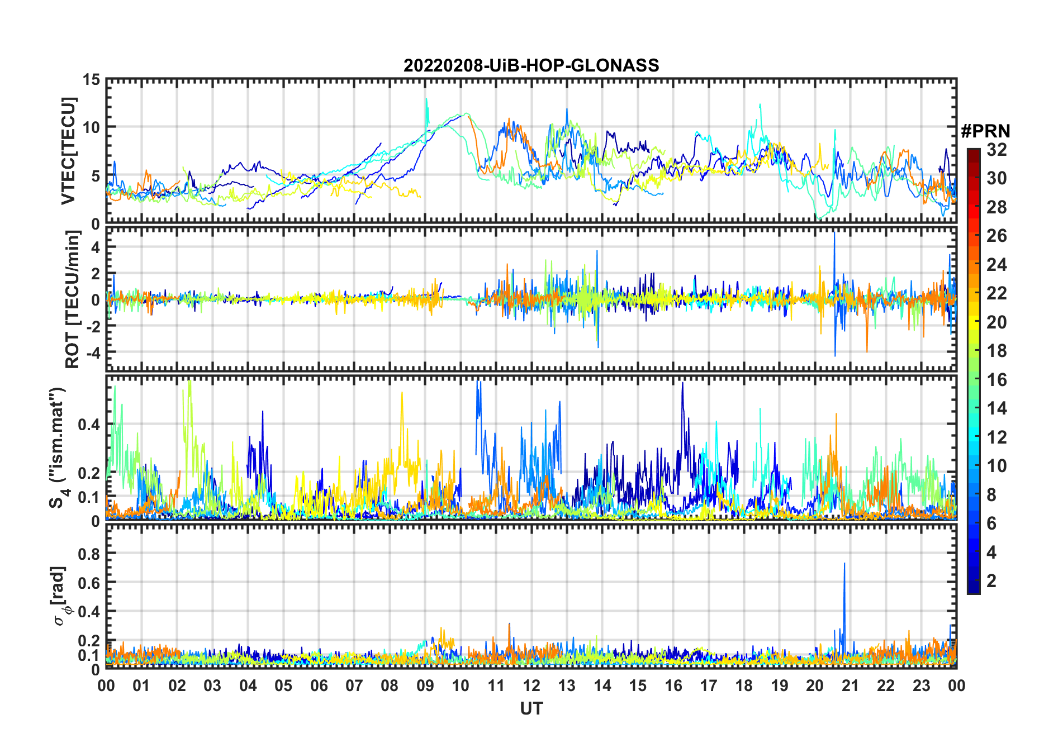Click the S4 y-axis label

tap(57, 448)
